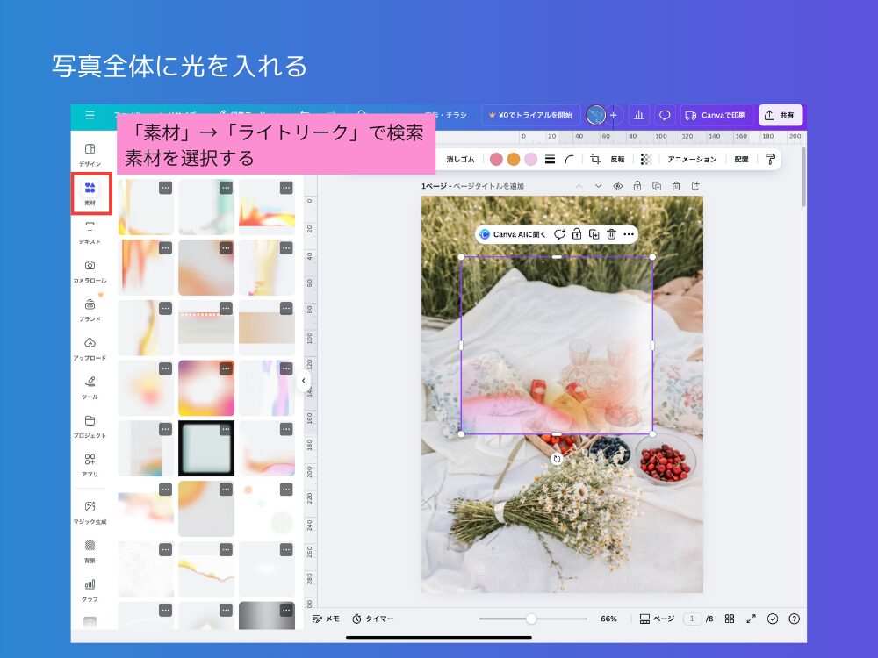Image resolution: width=878 pixels, height=658 pixels.
Task: Select the 素材 panel icon in sidebar
Action: (89, 190)
